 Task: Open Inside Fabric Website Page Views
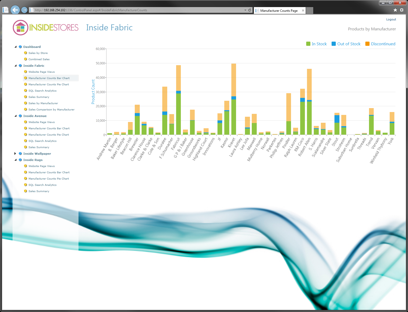42,72
